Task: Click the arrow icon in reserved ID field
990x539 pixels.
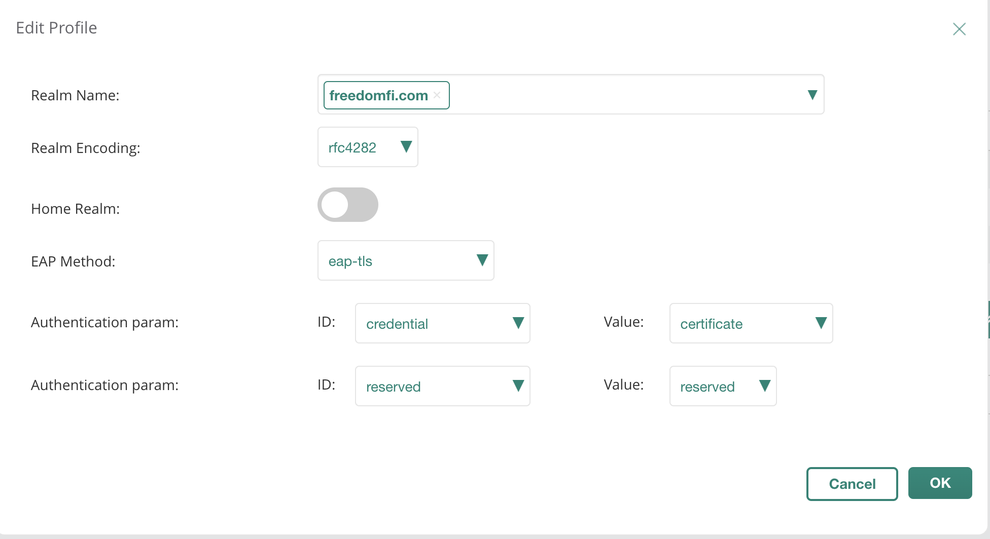Action: pyautogui.click(x=518, y=386)
